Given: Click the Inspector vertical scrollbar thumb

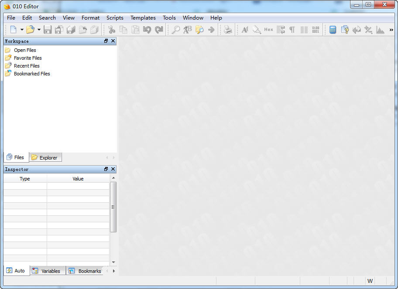Looking at the screenshot, I should [113, 207].
